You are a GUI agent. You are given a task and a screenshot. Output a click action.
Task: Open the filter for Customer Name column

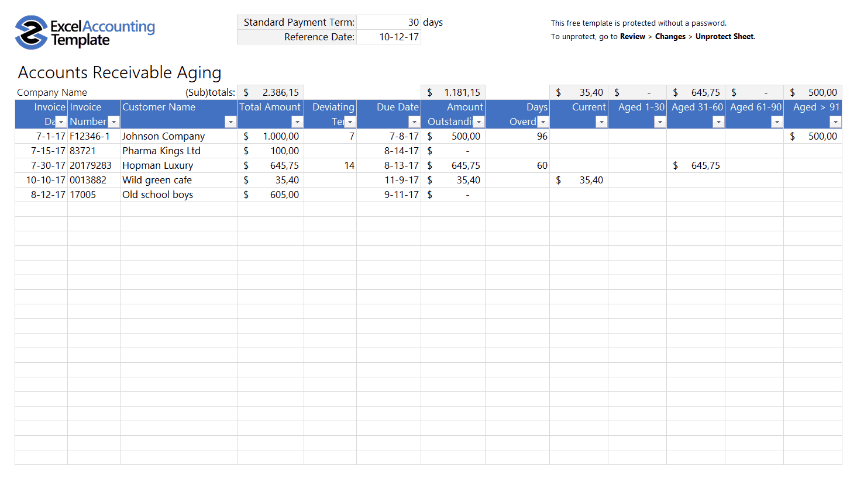click(231, 122)
